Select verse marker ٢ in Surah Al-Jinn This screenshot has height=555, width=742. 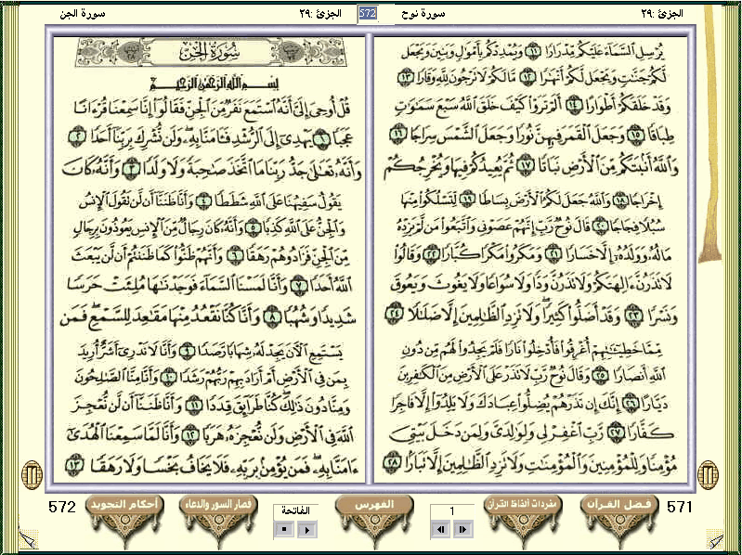(78, 137)
